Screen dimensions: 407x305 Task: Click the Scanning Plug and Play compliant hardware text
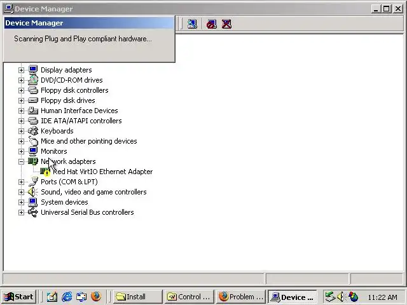coord(83,39)
